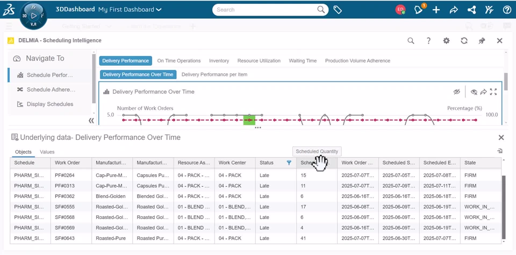Image resolution: width=516 pixels, height=255 pixels.
Task: Click the State column header
Action: 481,163
